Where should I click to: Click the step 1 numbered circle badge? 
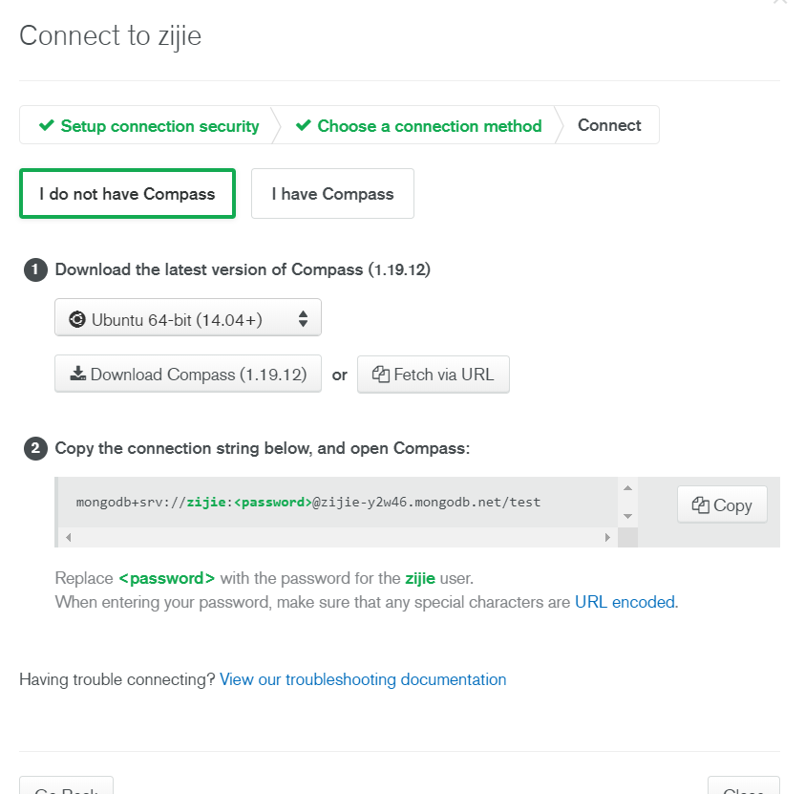[x=35, y=269]
